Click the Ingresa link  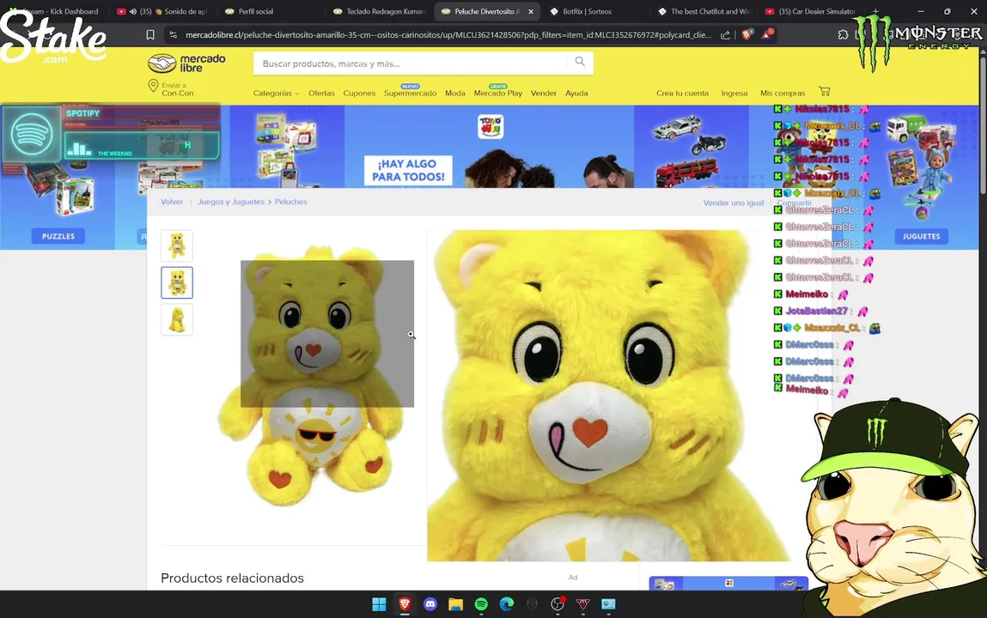(x=734, y=93)
